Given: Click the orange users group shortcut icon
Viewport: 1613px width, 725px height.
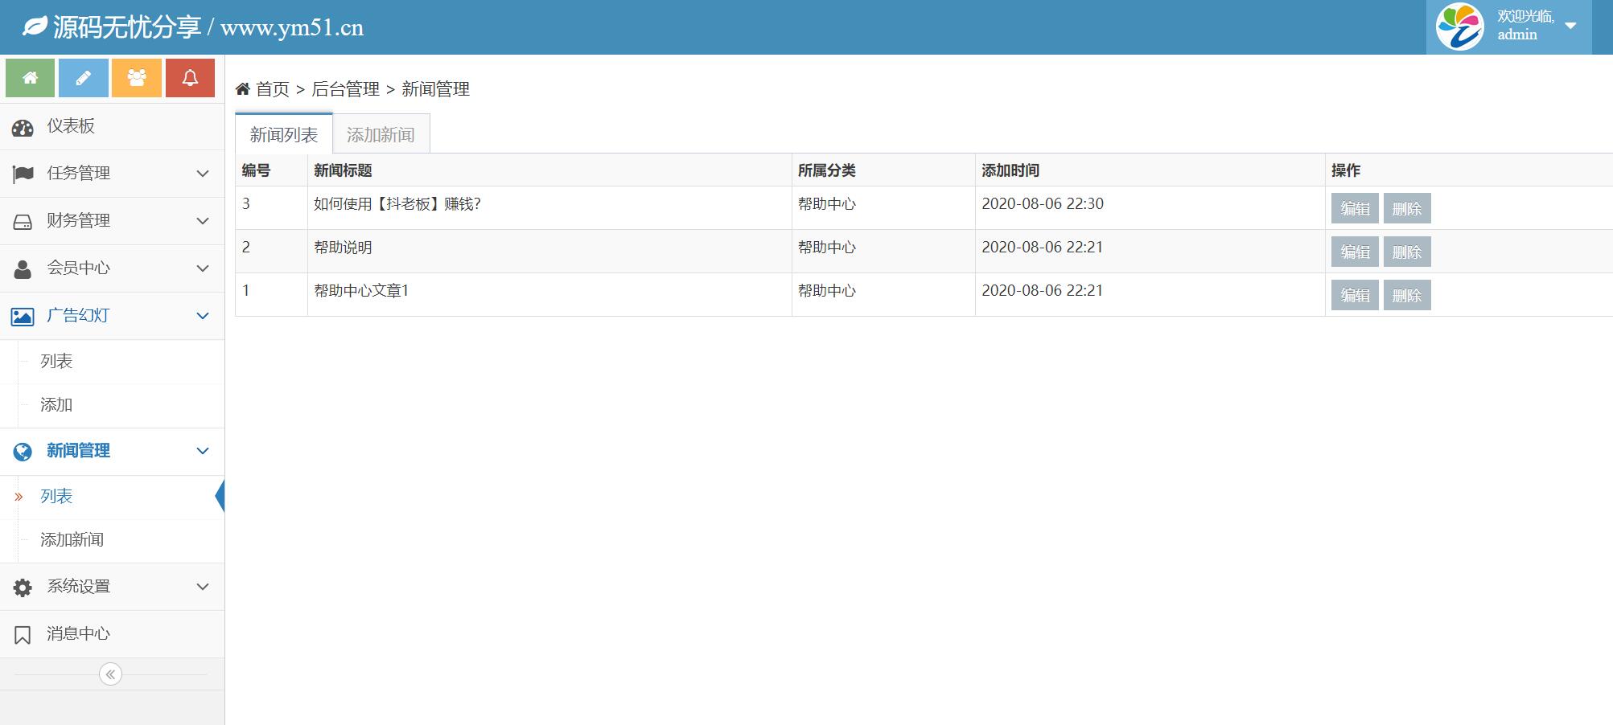Looking at the screenshot, I should (x=137, y=78).
